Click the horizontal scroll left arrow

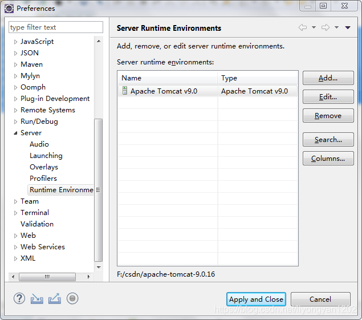[13, 277]
